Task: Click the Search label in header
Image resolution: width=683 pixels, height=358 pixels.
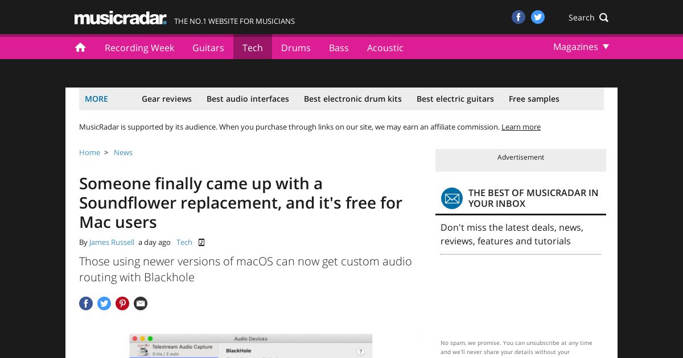Action: pyautogui.click(x=581, y=18)
